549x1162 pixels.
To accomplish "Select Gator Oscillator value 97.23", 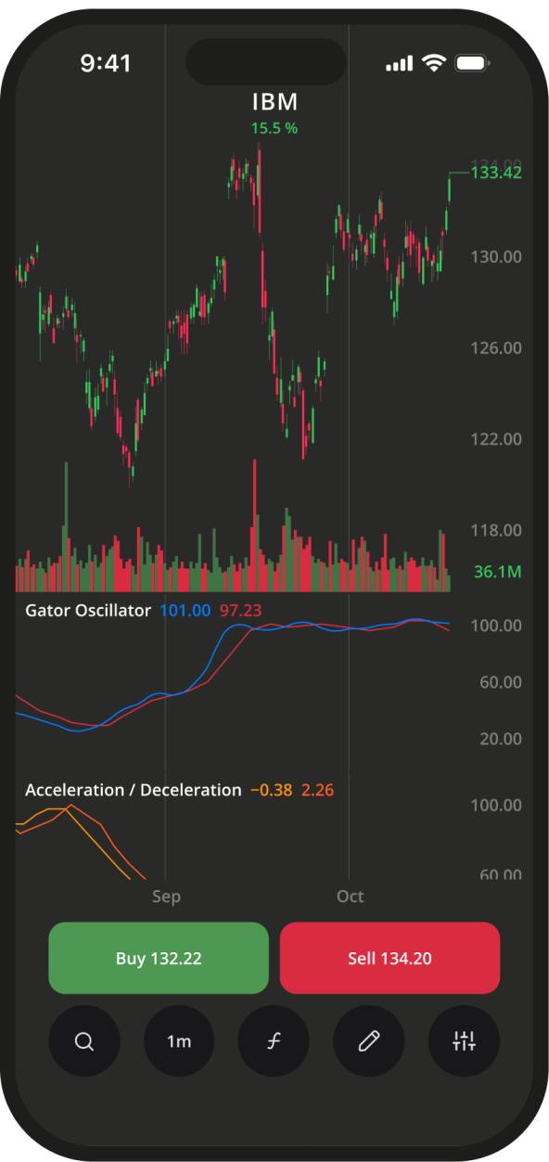I will point(240,611).
